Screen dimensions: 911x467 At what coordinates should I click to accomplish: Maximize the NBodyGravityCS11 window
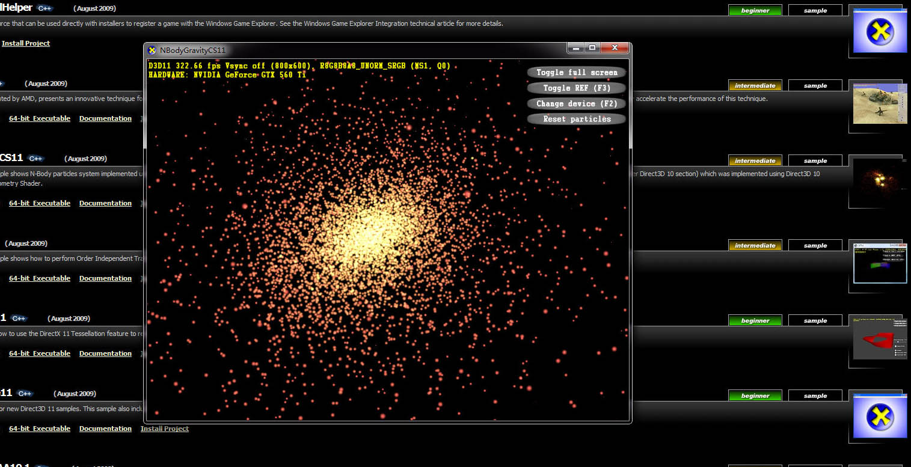[592, 47]
